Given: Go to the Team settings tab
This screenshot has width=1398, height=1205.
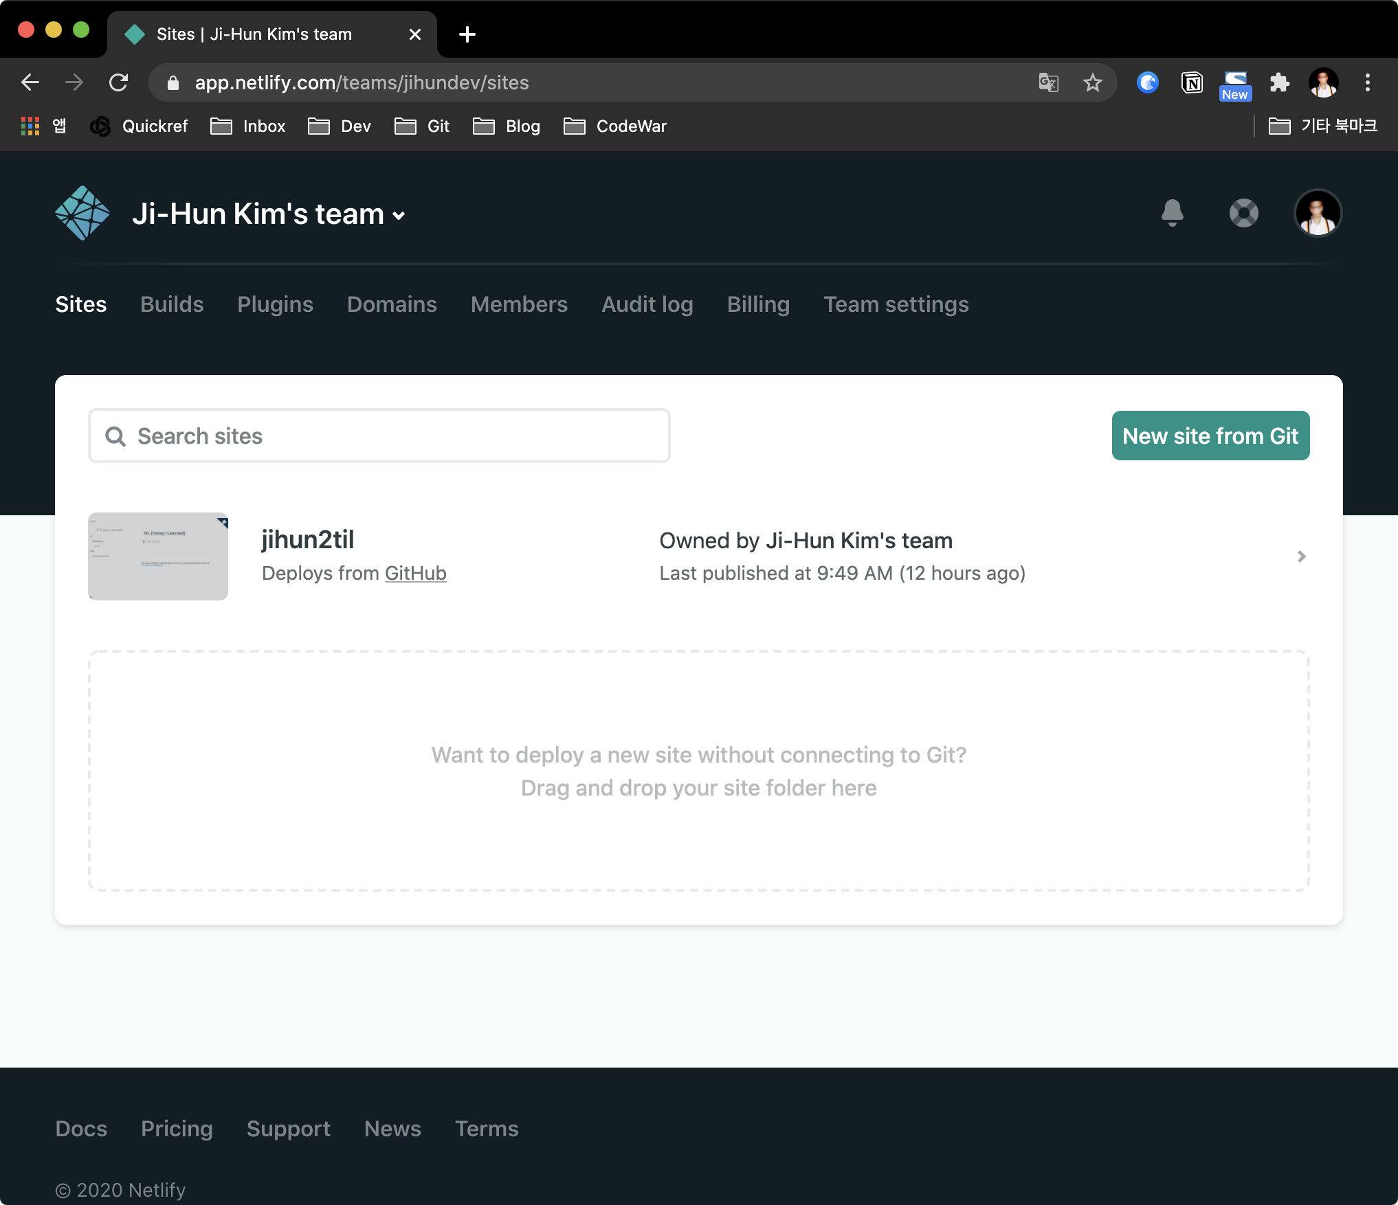Looking at the screenshot, I should tap(896, 304).
